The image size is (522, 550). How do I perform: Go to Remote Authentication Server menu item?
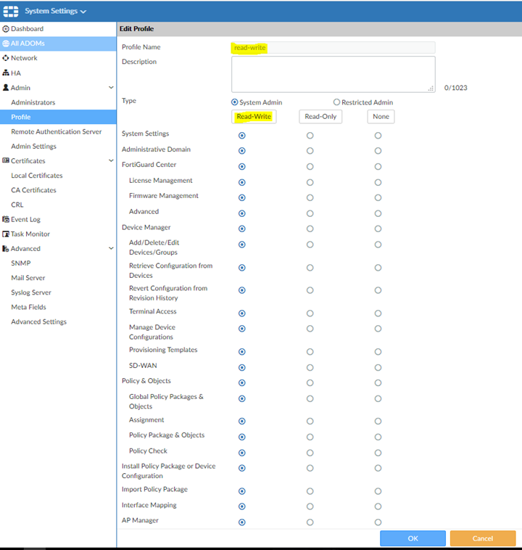(x=56, y=132)
